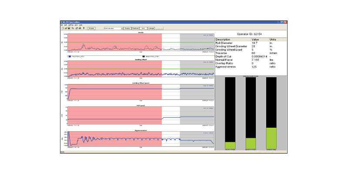Viewport: 348px width, 174px height.
Task: Click the Peakhold button
Action: coord(135,28)
